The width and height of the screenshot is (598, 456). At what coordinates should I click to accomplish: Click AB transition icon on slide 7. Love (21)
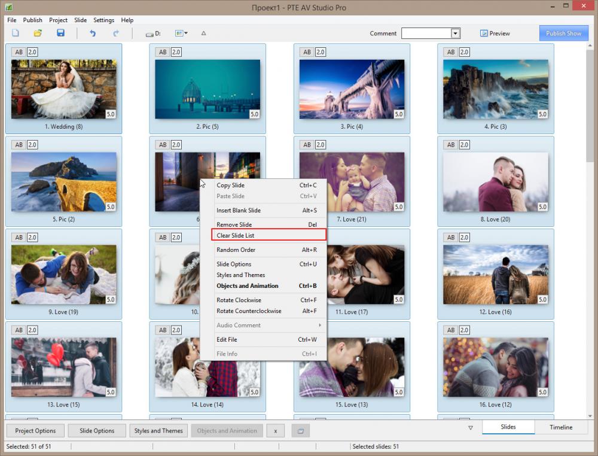[x=307, y=145]
